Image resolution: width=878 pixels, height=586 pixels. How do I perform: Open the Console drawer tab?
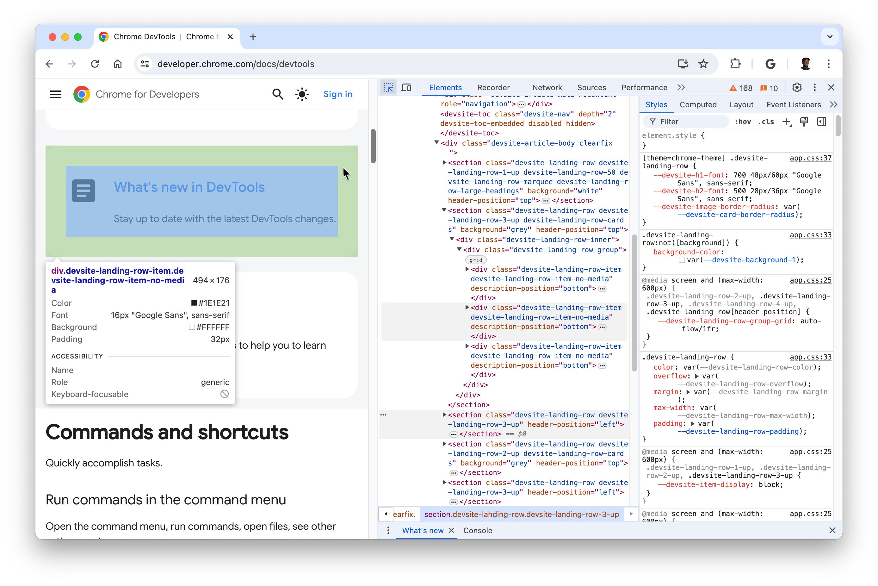477,530
